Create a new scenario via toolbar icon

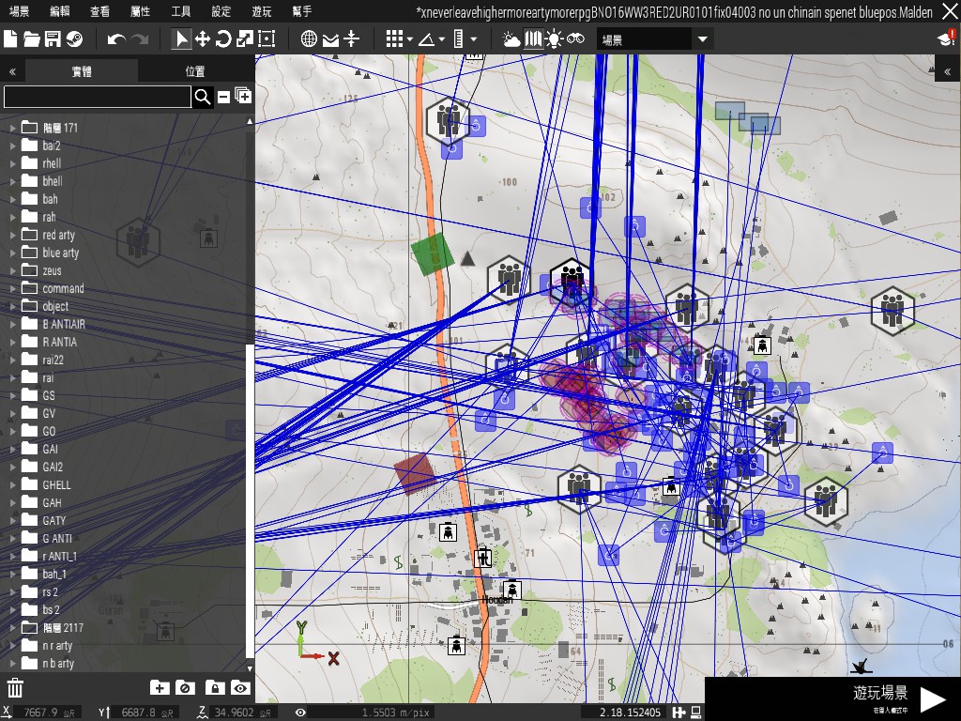[10, 39]
